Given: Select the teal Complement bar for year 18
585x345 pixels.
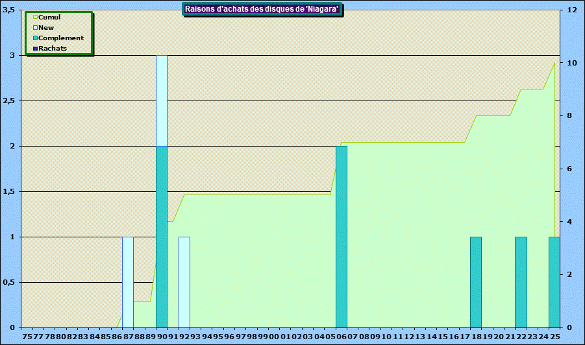Looking at the screenshot, I should click(476, 282).
